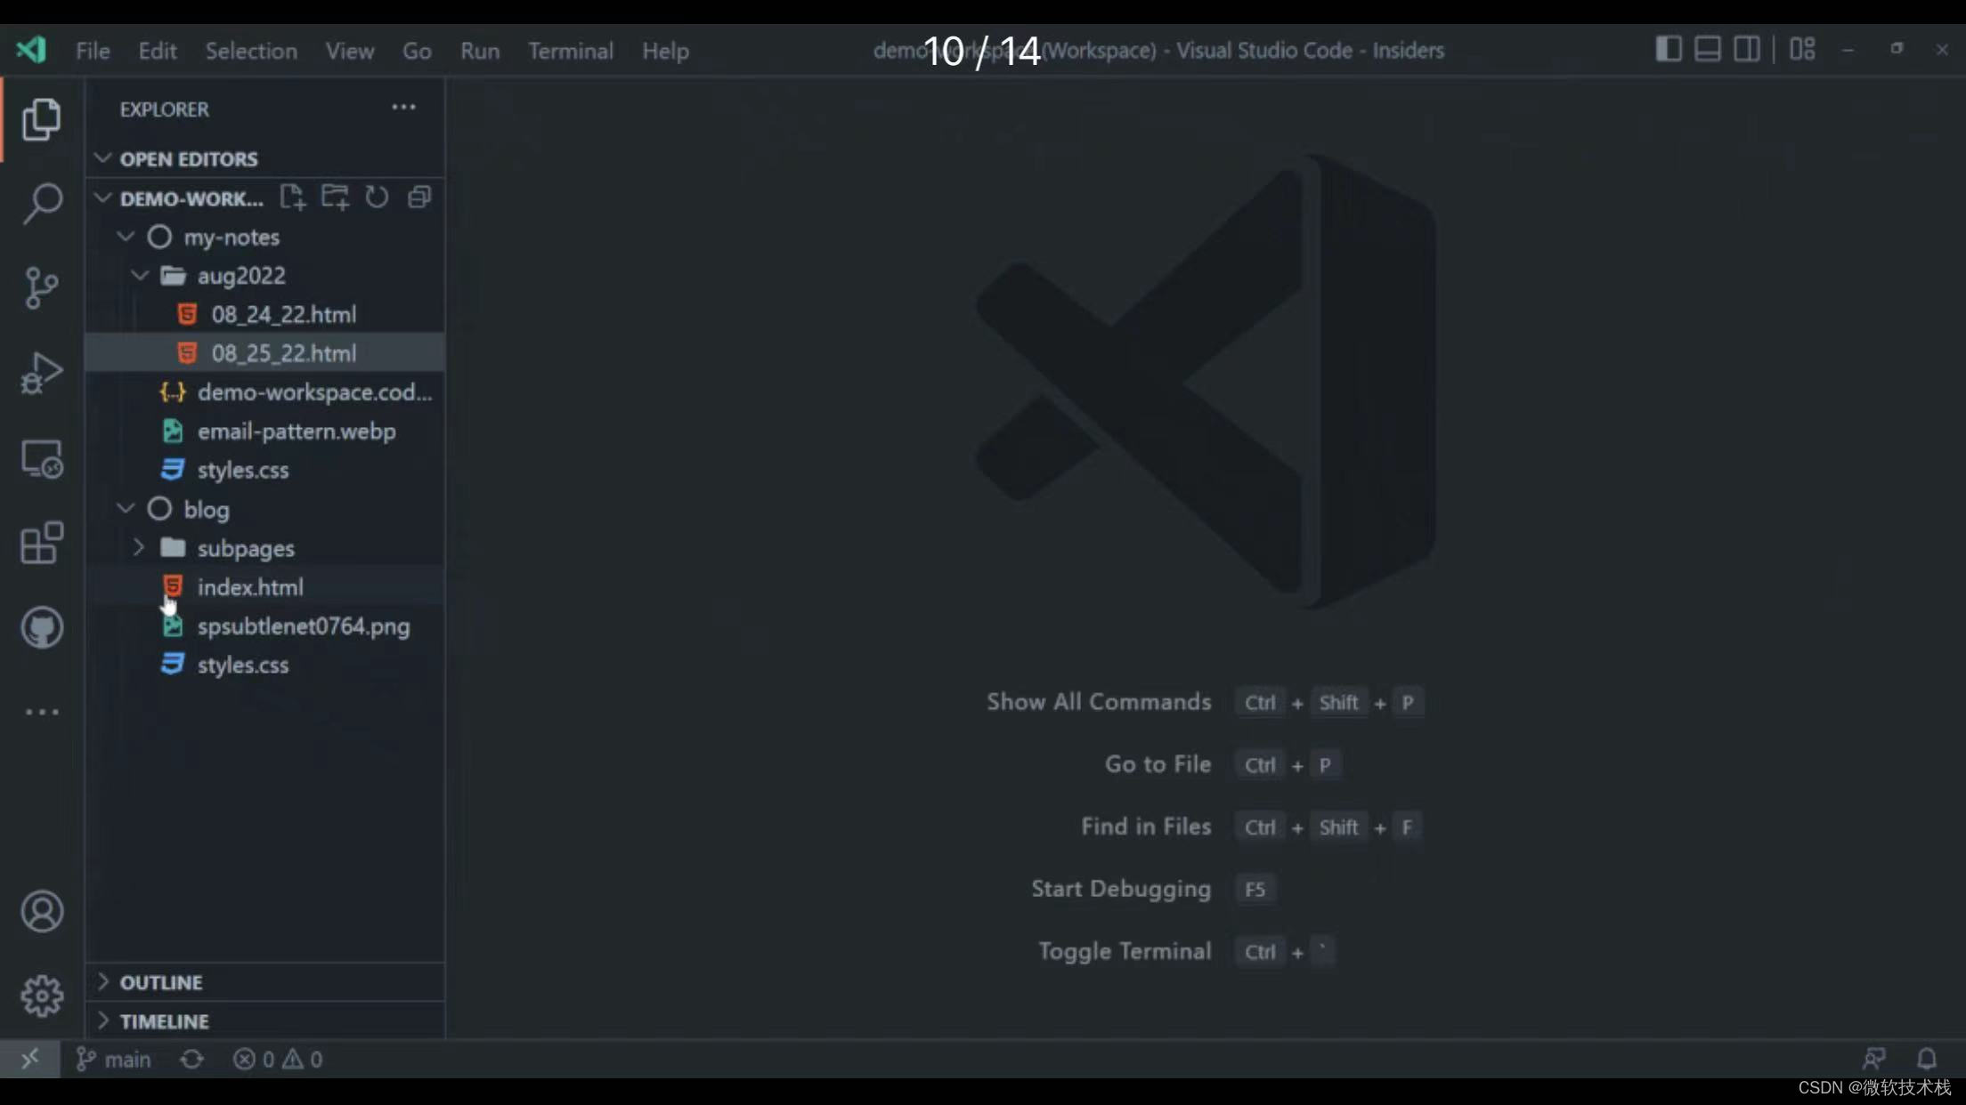The height and width of the screenshot is (1105, 1966).
Task: Open the Go menu
Action: click(417, 51)
